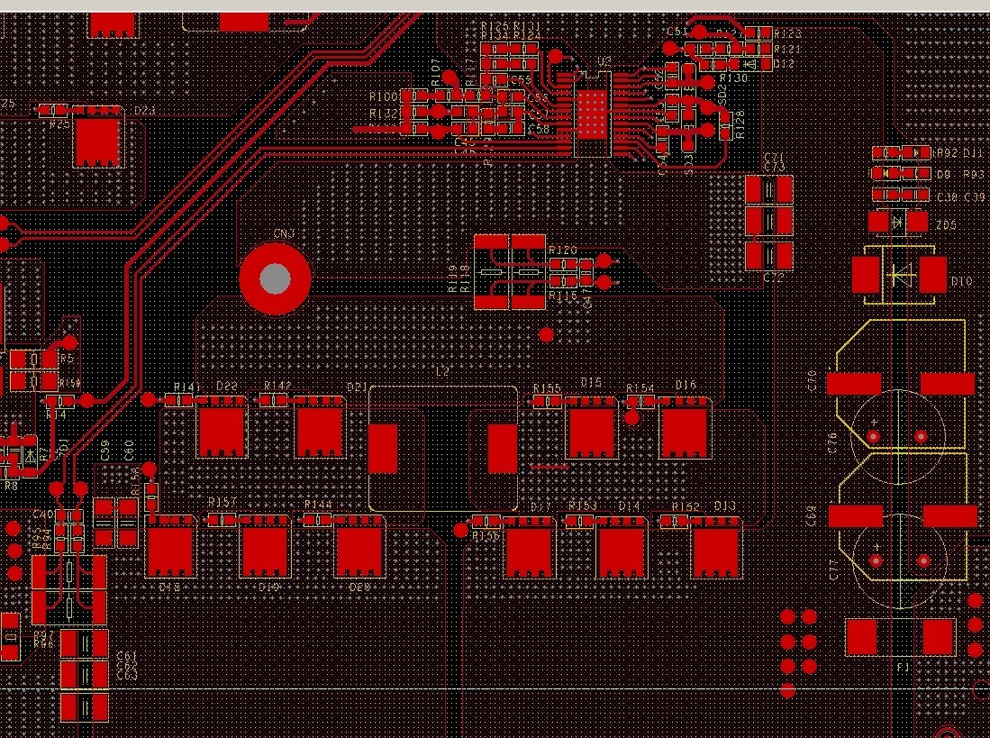Click the C51 designator text
The width and height of the screenshot is (990, 738).
point(677,31)
